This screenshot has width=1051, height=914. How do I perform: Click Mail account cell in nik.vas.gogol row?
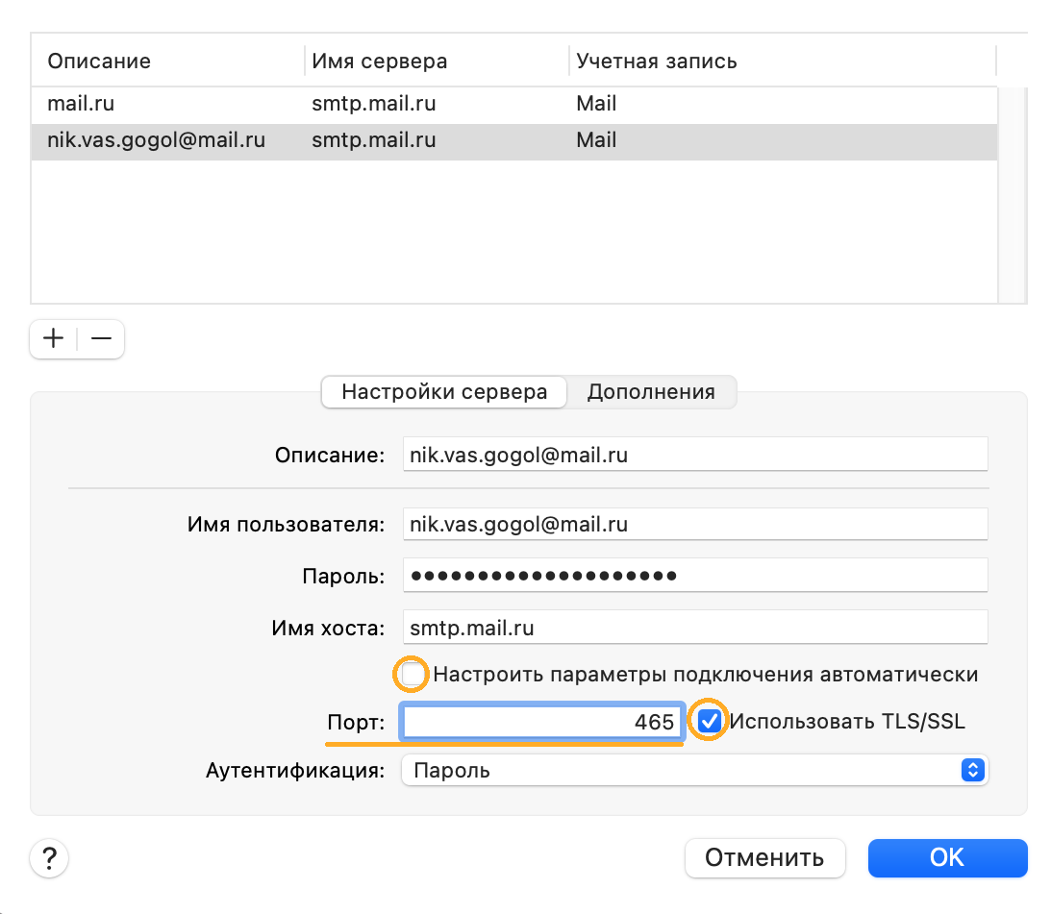[x=596, y=140]
